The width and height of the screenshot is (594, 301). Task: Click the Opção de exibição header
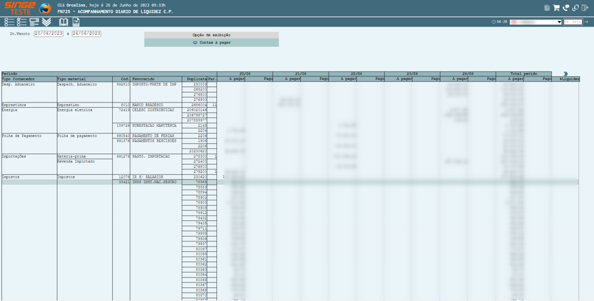click(211, 35)
